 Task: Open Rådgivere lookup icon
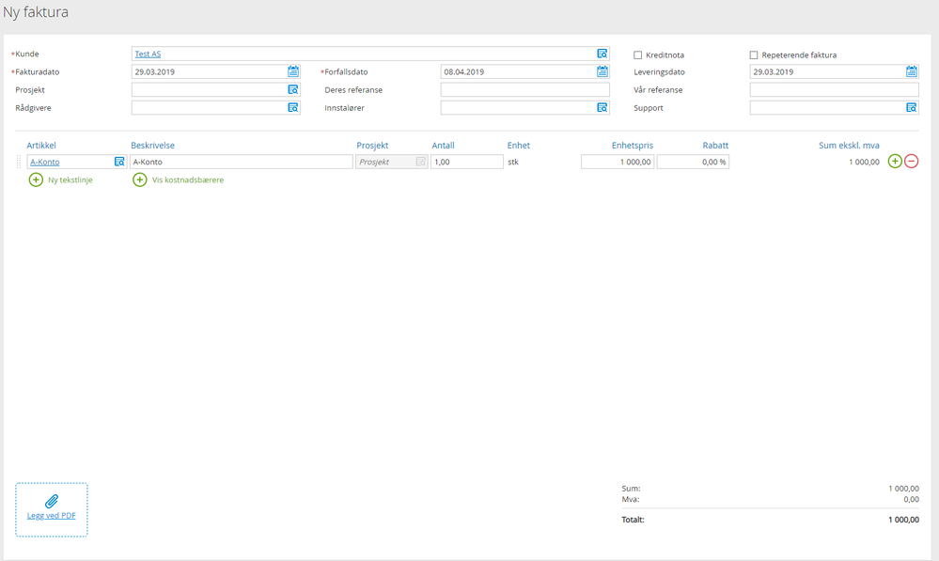[x=293, y=108]
